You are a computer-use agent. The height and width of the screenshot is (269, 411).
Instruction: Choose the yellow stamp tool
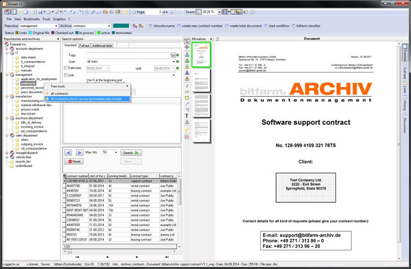tap(187, 67)
